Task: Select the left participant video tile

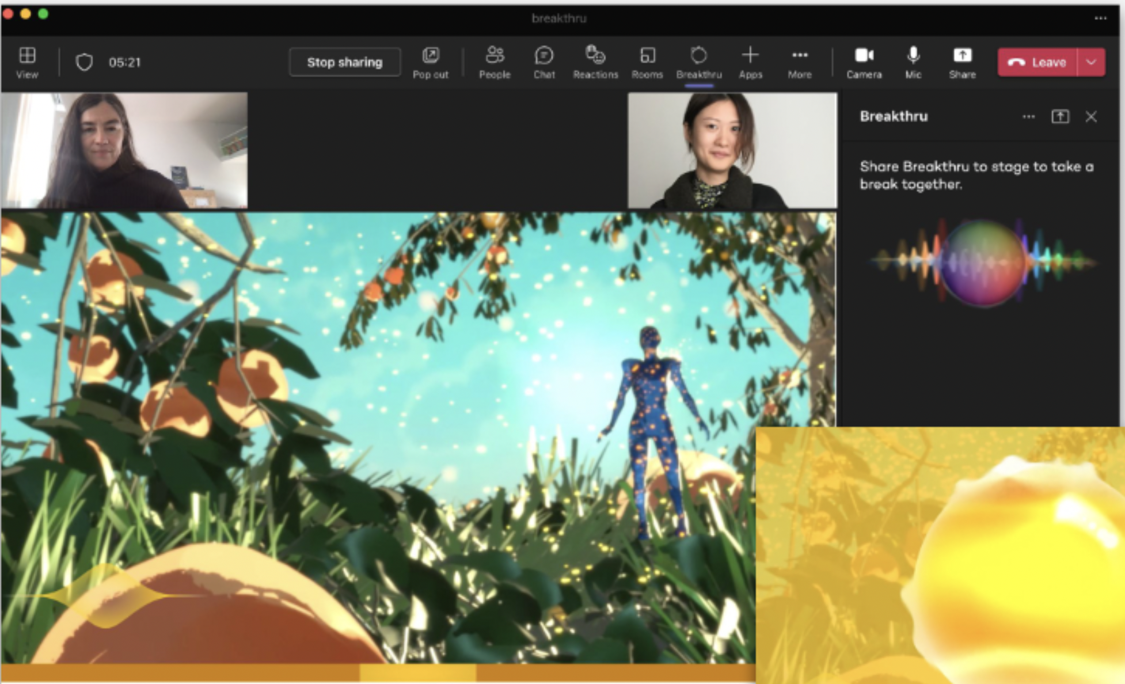Action: click(124, 150)
